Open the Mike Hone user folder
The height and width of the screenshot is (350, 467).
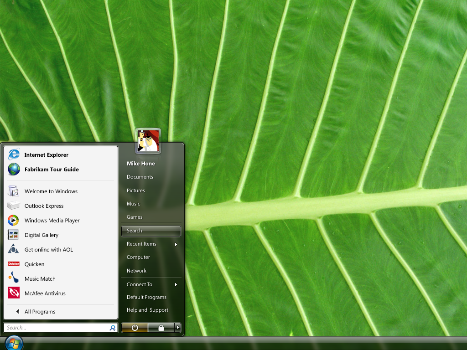click(140, 164)
